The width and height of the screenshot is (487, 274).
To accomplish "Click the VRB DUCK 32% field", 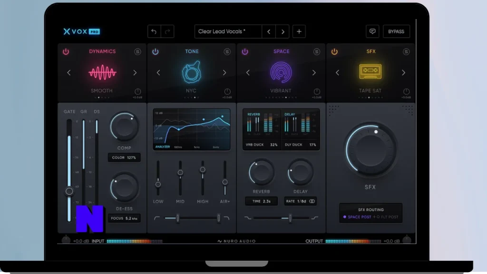I will click(x=262, y=145).
